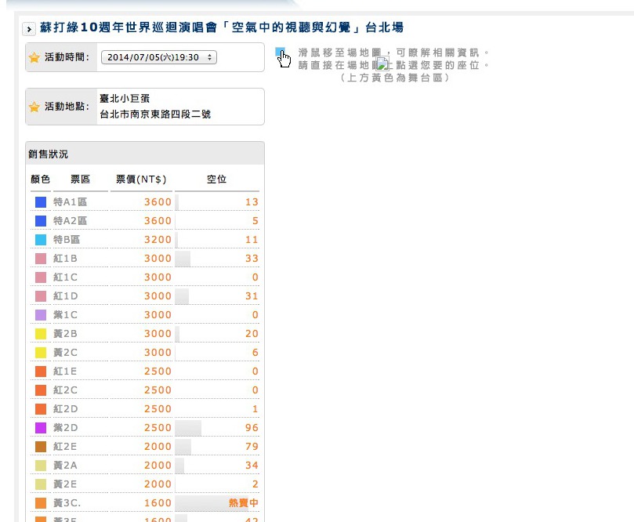Click the 票區 column header
Image resolution: width=634 pixels, height=522 pixels.
pyautogui.click(x=80, y=179)
